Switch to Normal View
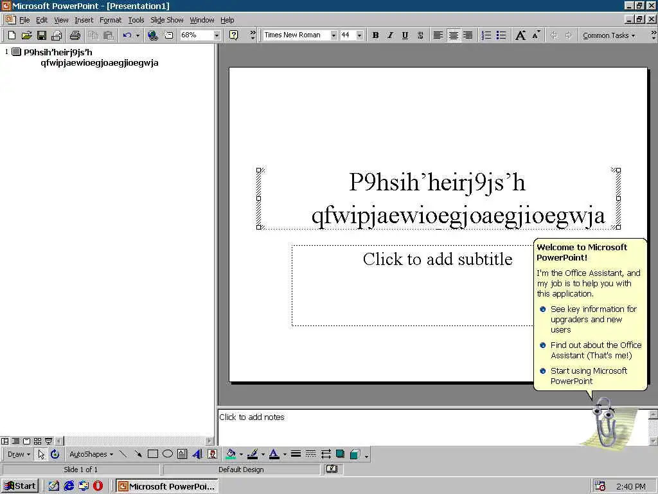 coord(5,441)
